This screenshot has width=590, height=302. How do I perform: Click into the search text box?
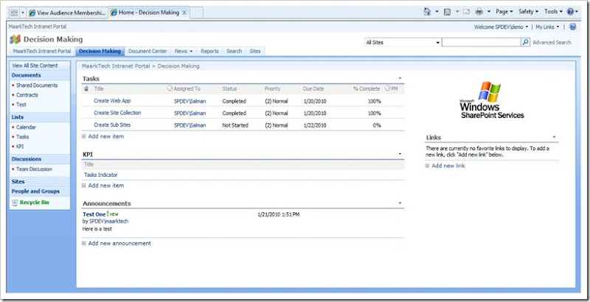click(481, 43)
